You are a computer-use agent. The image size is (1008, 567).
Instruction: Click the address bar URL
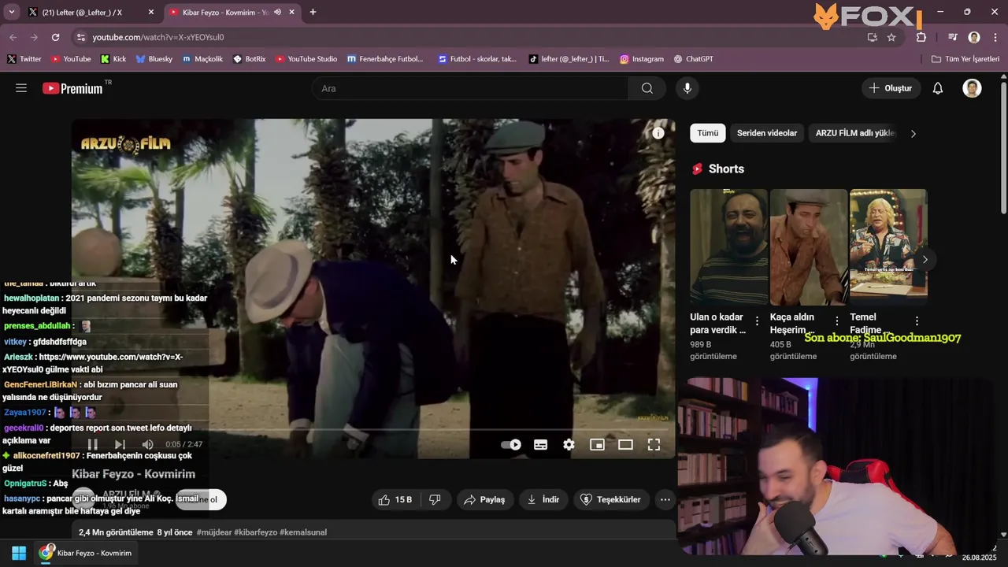click(157, 37)
